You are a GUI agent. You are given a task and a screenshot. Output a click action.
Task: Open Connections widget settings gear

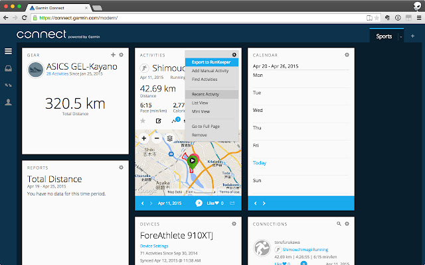click(347, 224)
